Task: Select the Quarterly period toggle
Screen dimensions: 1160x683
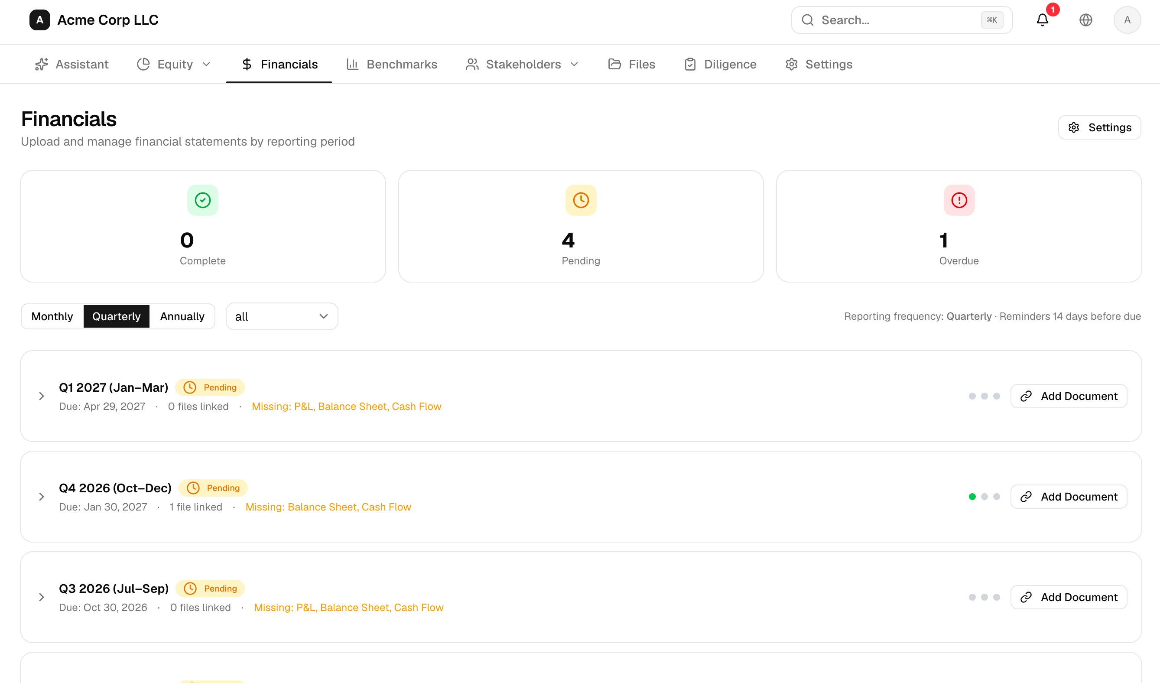Action: click(x=117, y=316)
